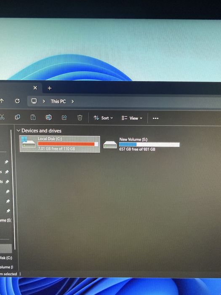221x295 pixels.
Task: Open the View dropdown
Action: pos(132,118)
